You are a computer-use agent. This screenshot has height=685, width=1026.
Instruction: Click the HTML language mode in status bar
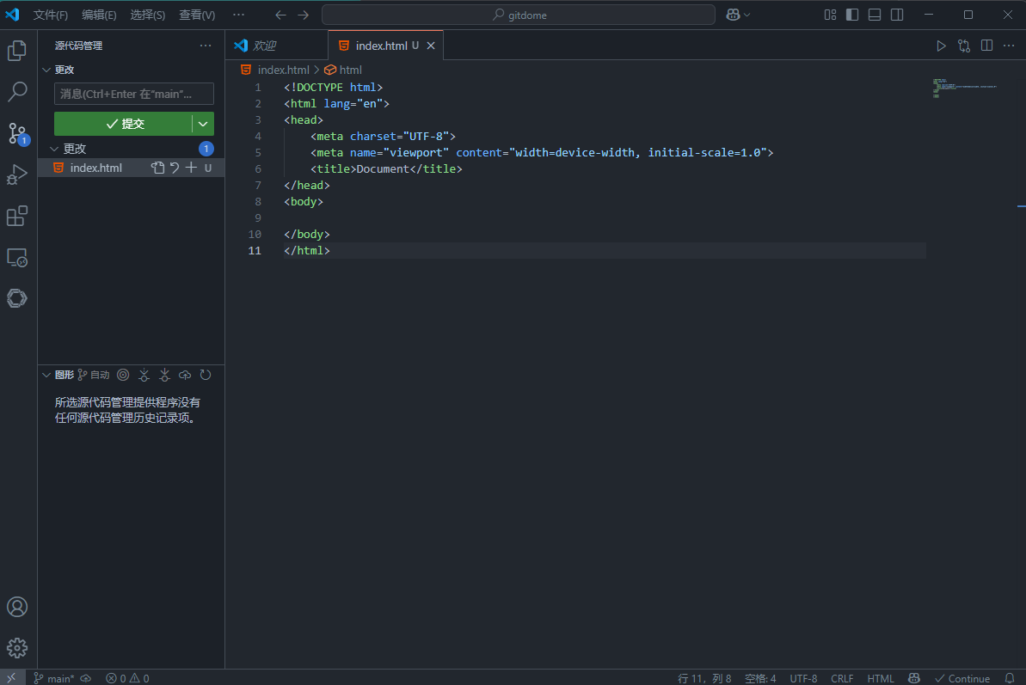point(881,678)
